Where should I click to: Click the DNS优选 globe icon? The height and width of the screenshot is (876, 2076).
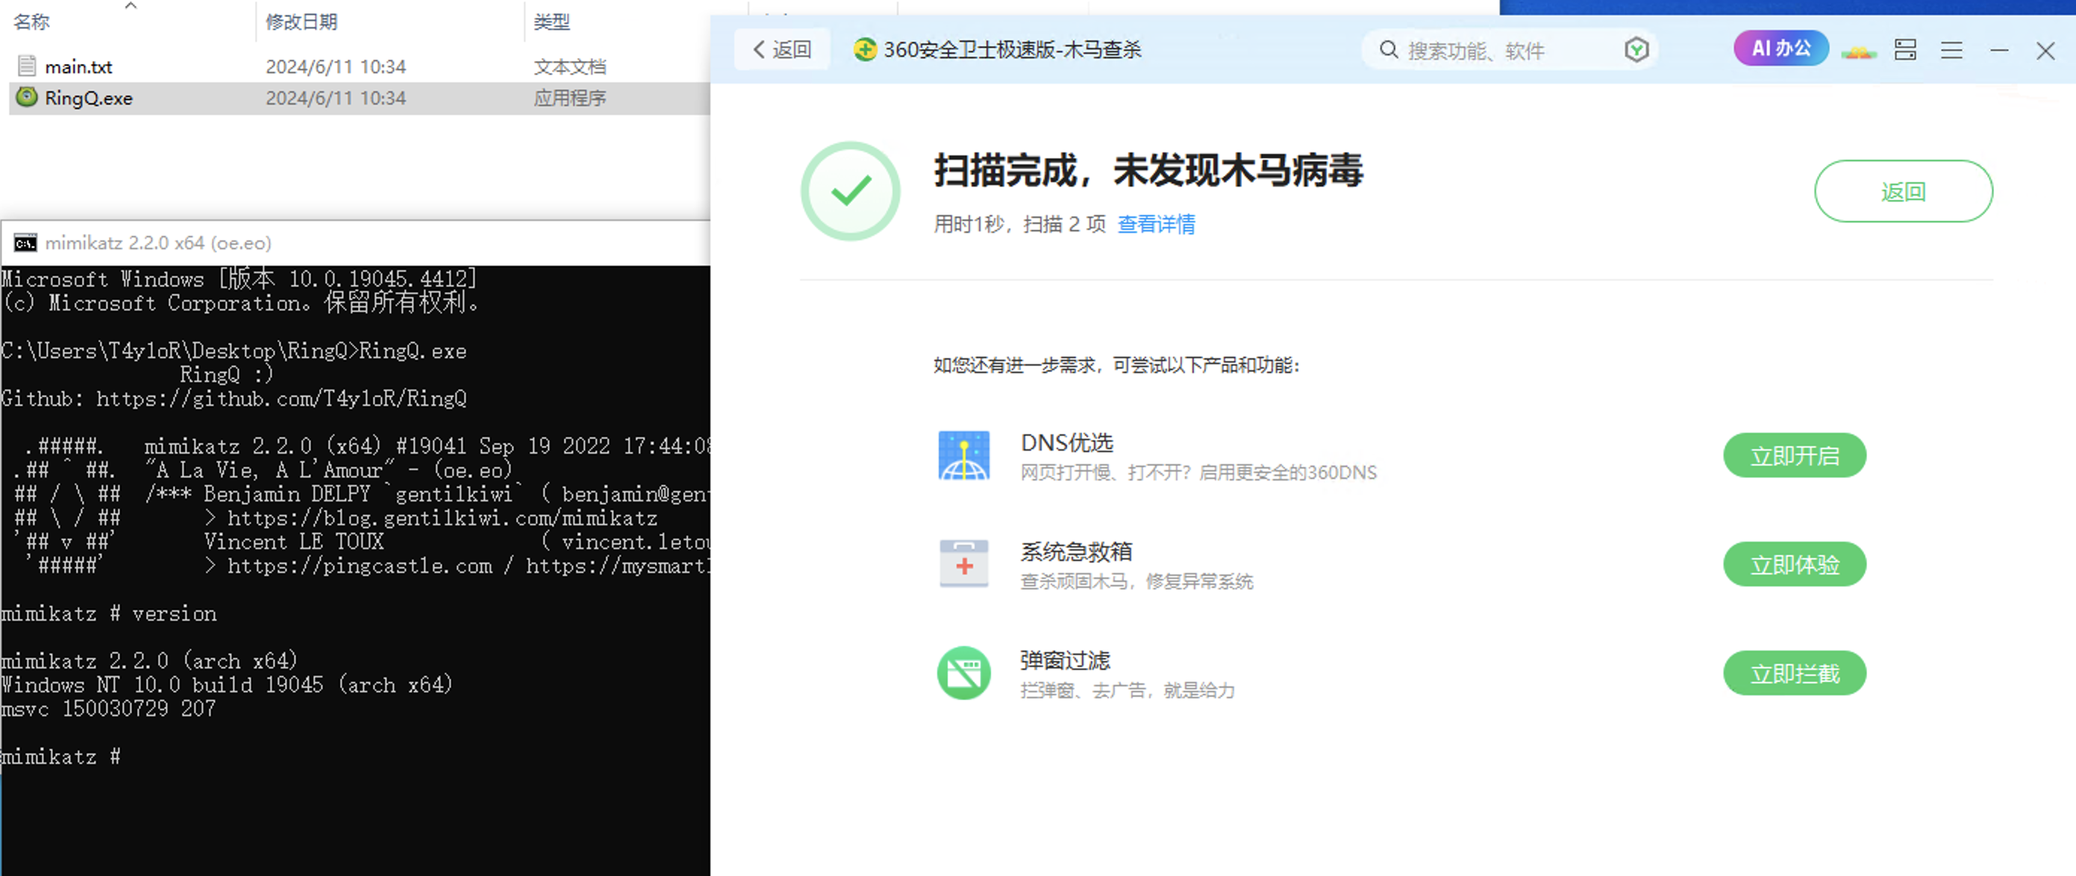pyautogui.click(x=963, y=455)
